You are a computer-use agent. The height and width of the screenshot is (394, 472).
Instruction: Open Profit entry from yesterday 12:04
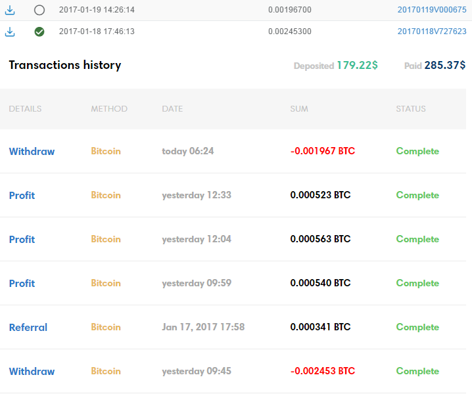(22, 239)
